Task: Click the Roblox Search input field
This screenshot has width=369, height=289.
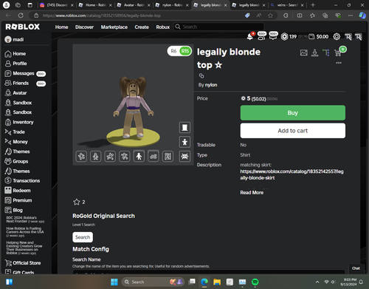Action: click(x=219, y=27)
